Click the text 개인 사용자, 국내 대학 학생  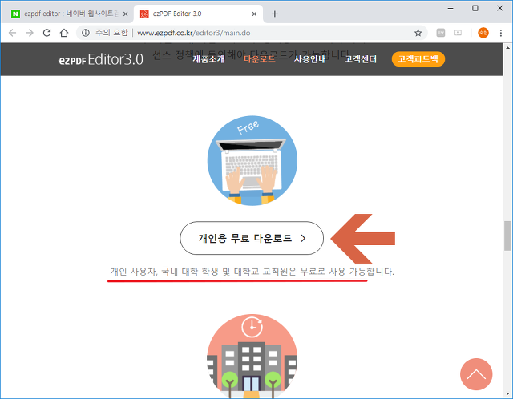pos(164,272)
